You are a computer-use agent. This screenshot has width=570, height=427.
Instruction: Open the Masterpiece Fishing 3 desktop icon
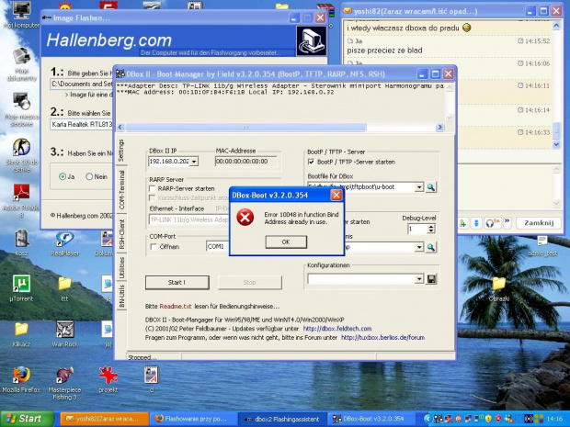[x=64, y=383]
